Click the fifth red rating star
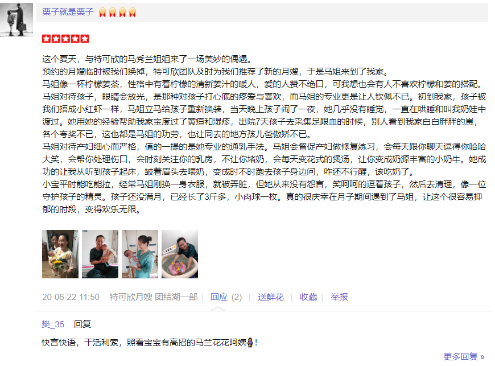This screenshot has height=366, width=495. coord(85,39)
